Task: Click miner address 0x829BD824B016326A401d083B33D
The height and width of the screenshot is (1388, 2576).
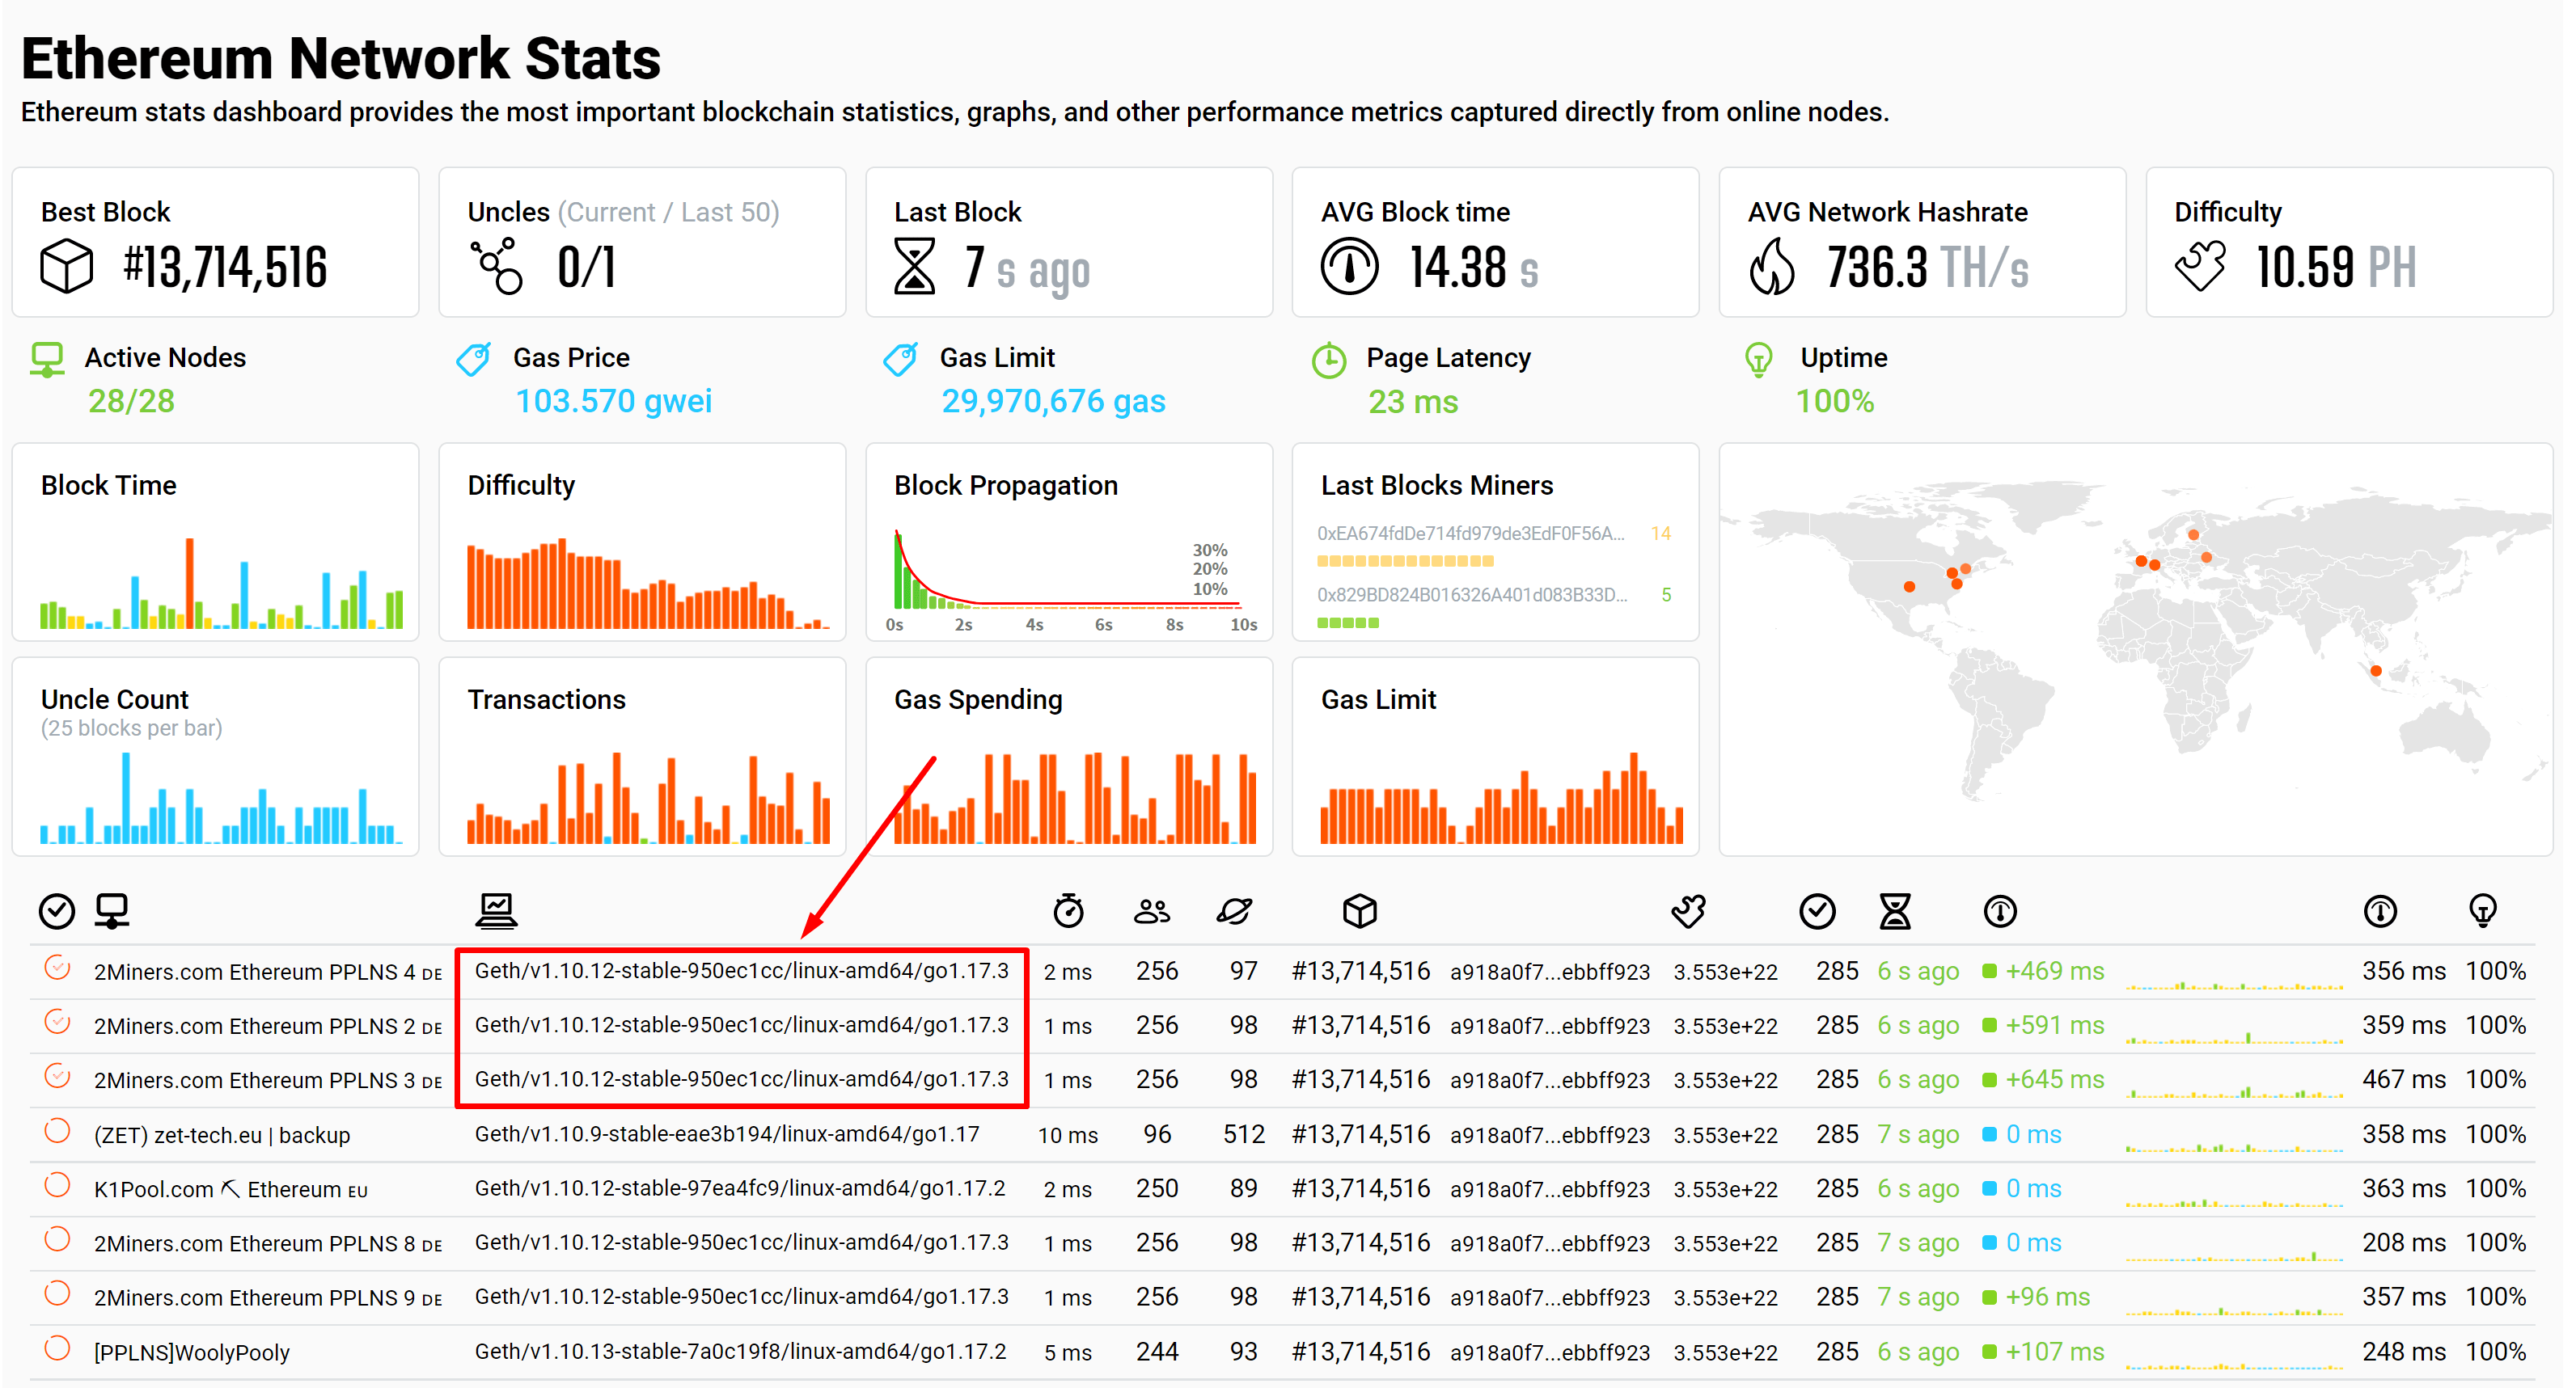Action: pos(1471,595)
